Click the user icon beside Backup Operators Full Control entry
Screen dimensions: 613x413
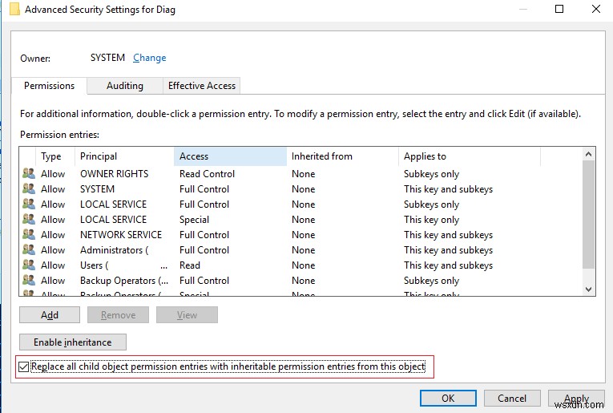[x=29, y=281]
